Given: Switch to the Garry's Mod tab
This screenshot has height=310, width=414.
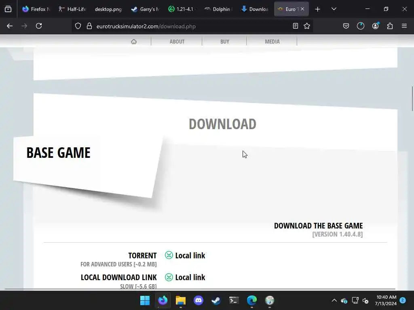Looking at the screenshot, I should pyautogui.click(x=145, y=9).
